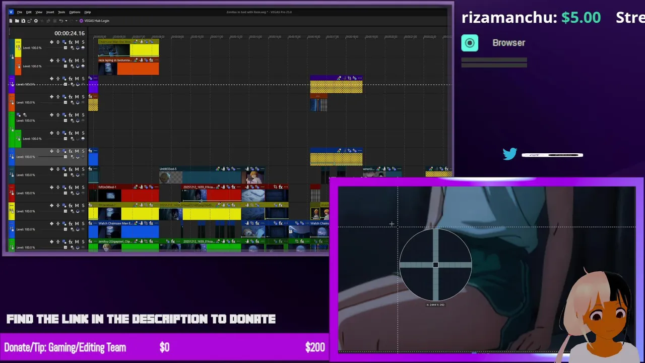Solo the green track 28
This screenshot has width=645, height=363.
click(83, 242)
